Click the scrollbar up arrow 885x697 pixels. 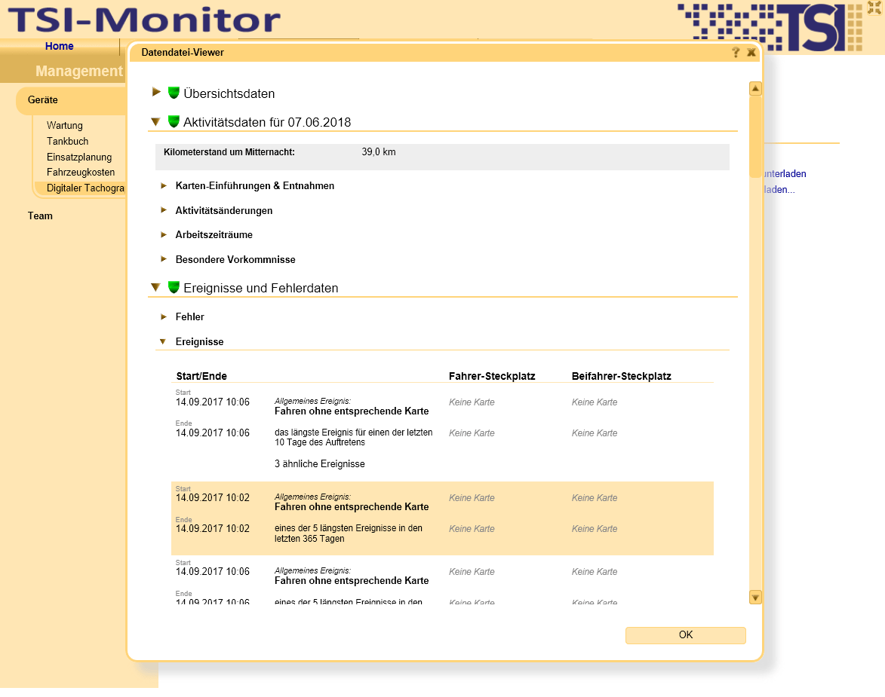click(x=755, y=89)
